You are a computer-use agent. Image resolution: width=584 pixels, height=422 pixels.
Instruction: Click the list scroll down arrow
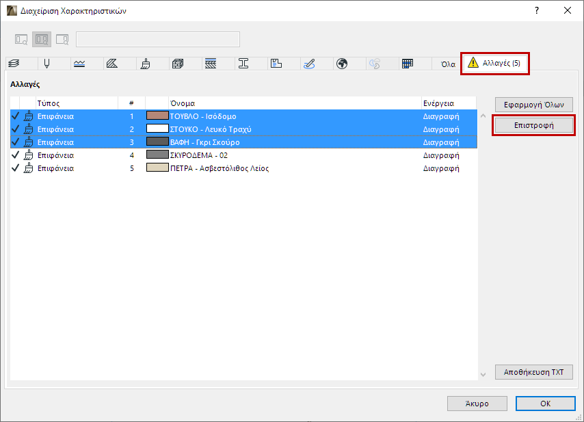[x=483, y=374]
